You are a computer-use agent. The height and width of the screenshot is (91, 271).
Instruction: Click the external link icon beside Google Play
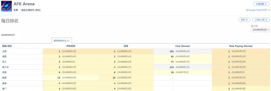tap(269, 10)
